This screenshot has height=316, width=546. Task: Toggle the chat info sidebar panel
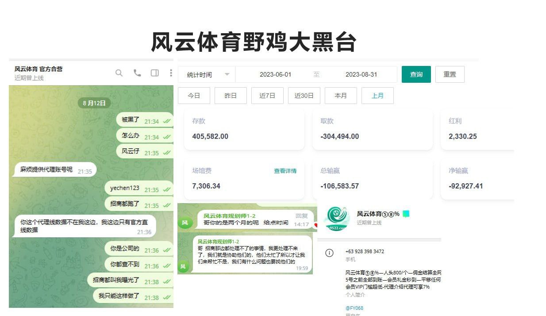click(154, 73)
